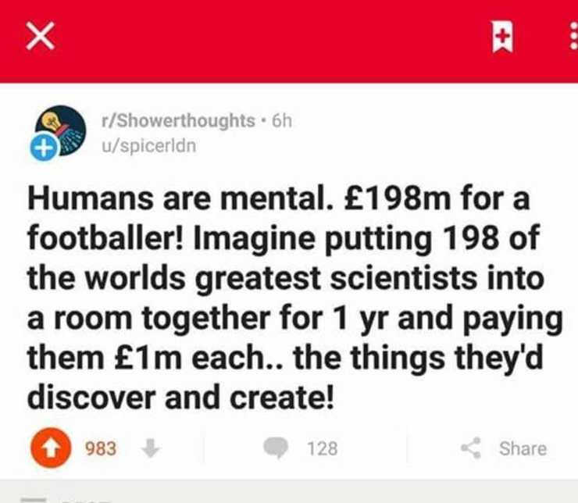Select the 'Humans are mental' post title
578x503 pixels.
tap(295, 298)
